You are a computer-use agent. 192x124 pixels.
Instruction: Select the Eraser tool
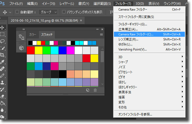(x=2, y=96)
